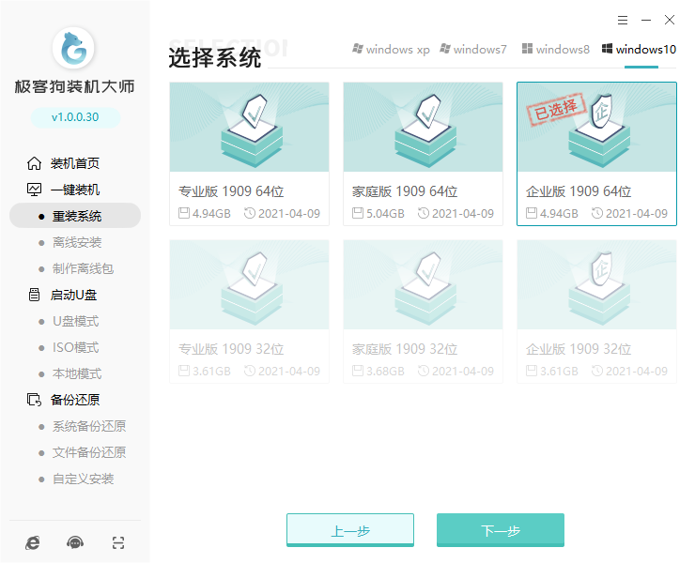695x563 pixels.
Task: Open 系统备份还原 in the sidebar
Action: (89, 426)
